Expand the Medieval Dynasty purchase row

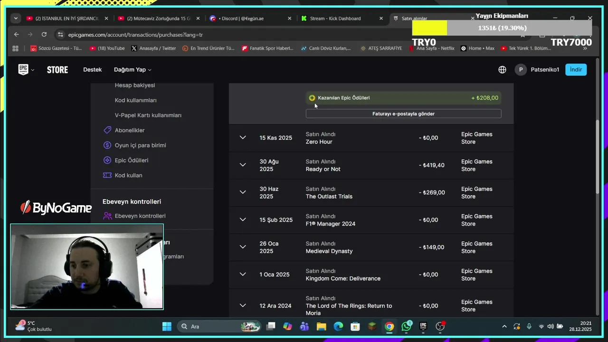[243, 247]
